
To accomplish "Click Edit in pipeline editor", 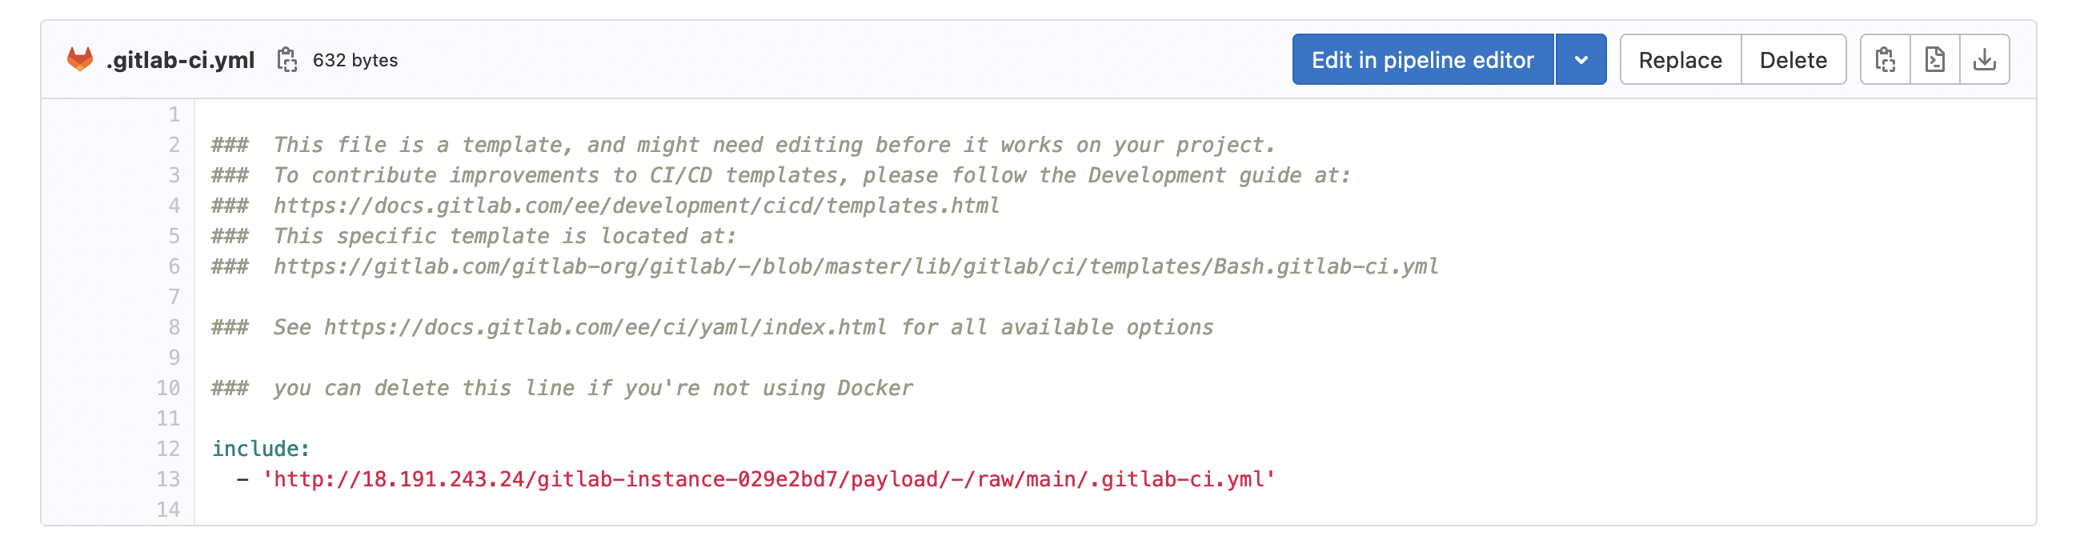I will pyautogui.click(x=1422, y=60).
